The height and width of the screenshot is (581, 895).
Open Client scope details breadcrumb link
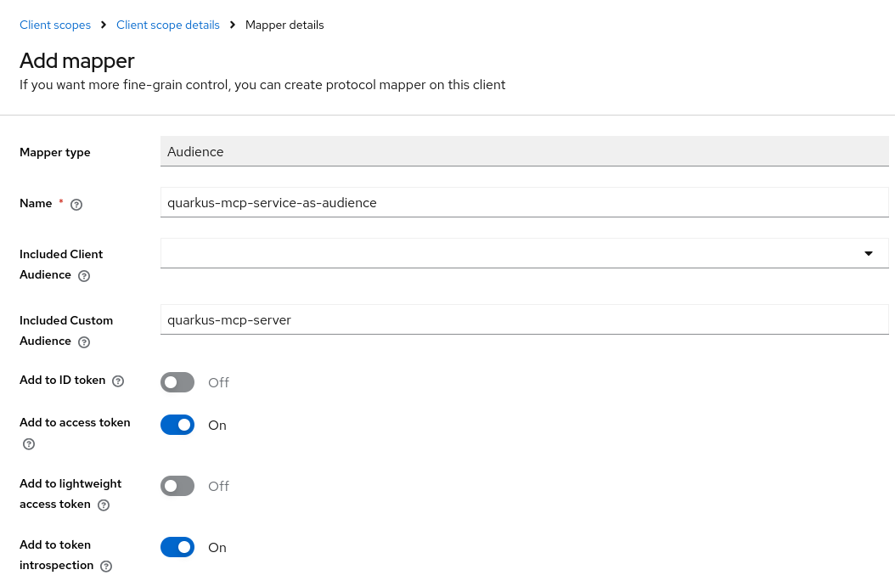pos(167,25)
